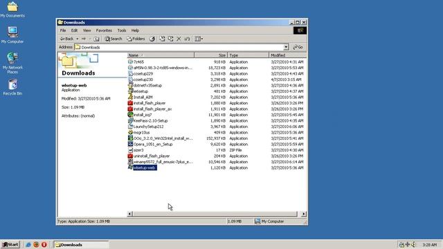Select the Opera_1051_en_Setup file name

point(153,144)
